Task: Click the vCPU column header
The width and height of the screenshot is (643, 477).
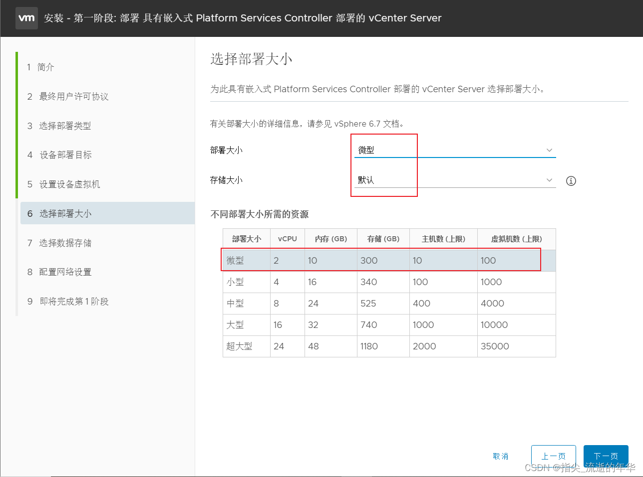Action: point(288,239)
